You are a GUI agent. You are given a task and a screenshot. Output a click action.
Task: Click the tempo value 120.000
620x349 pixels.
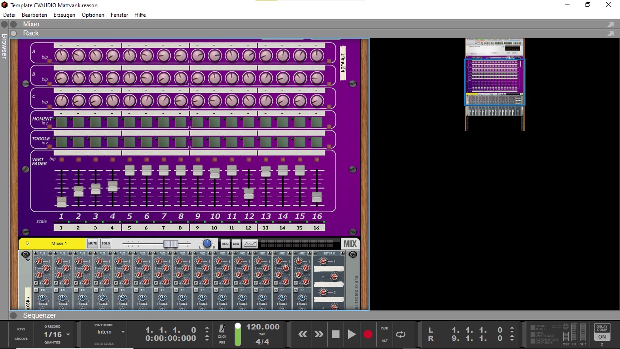(x=263, y=327)
